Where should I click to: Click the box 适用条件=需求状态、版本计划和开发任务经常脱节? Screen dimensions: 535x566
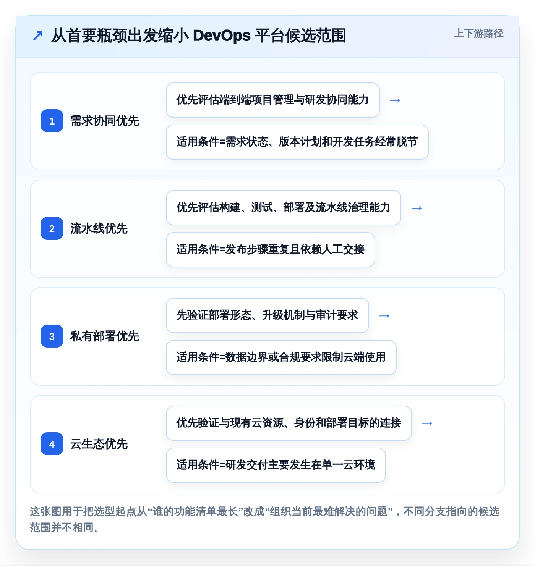click(297, 142)
